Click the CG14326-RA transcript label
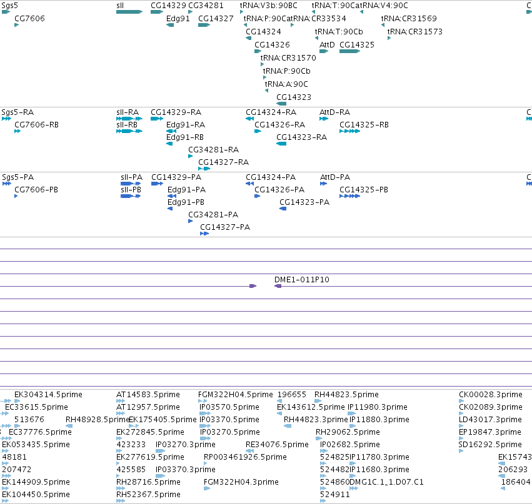The width and height of the screenshot is (532, 504). click(280, 125)
